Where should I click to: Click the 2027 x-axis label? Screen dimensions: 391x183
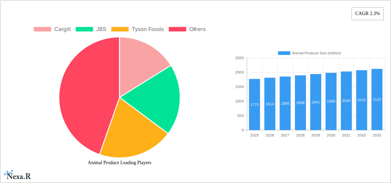[x=285, y=135]
